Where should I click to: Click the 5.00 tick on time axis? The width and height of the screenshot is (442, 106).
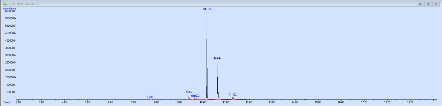click(x=87, y=102)
